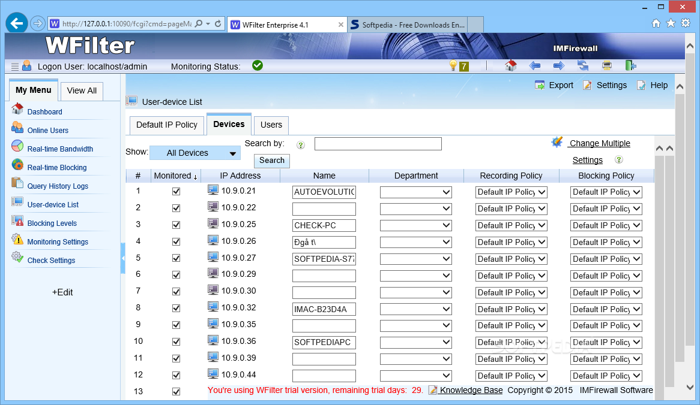Uncheck Monitored for device 10.9.0.25
Screen dimensions: 700x405
pyautogui.click(x=177, y=225)
